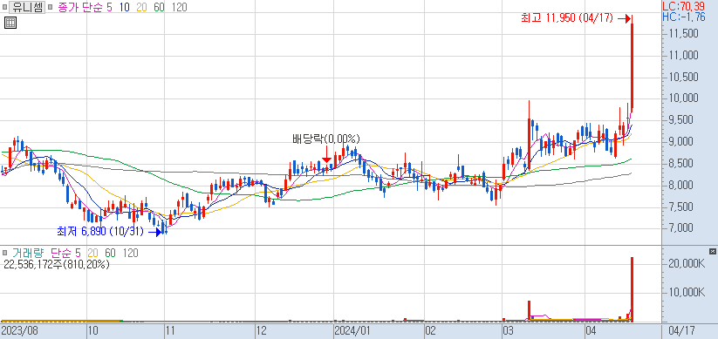Viewport: 718px width, 339px height.
Task: Click the 11,500 price axis label
Action: pos(685,34)
